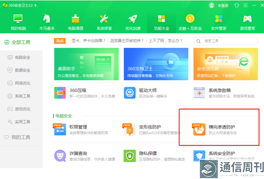Click the upgrade arrow next to 360安全卫士12
This screenshot has width=264, height=179.
point(35,5)
